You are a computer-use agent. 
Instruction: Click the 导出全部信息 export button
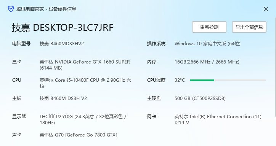click(x=249, y=27)
